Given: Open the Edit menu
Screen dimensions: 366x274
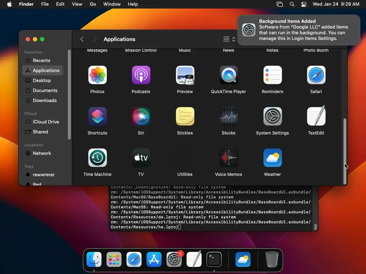Looking at the screenshot, I should coord(60,4).
